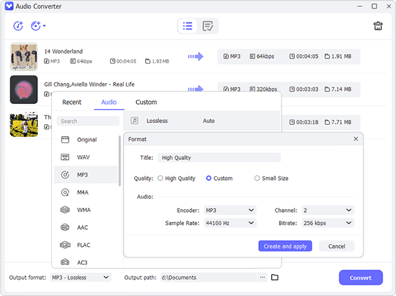This screenshot has height=296, width=396.
Task: Switch to the Recent tab
Action: (72, 102)
